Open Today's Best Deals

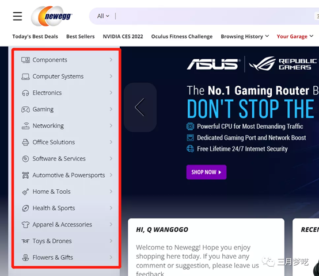35,37
